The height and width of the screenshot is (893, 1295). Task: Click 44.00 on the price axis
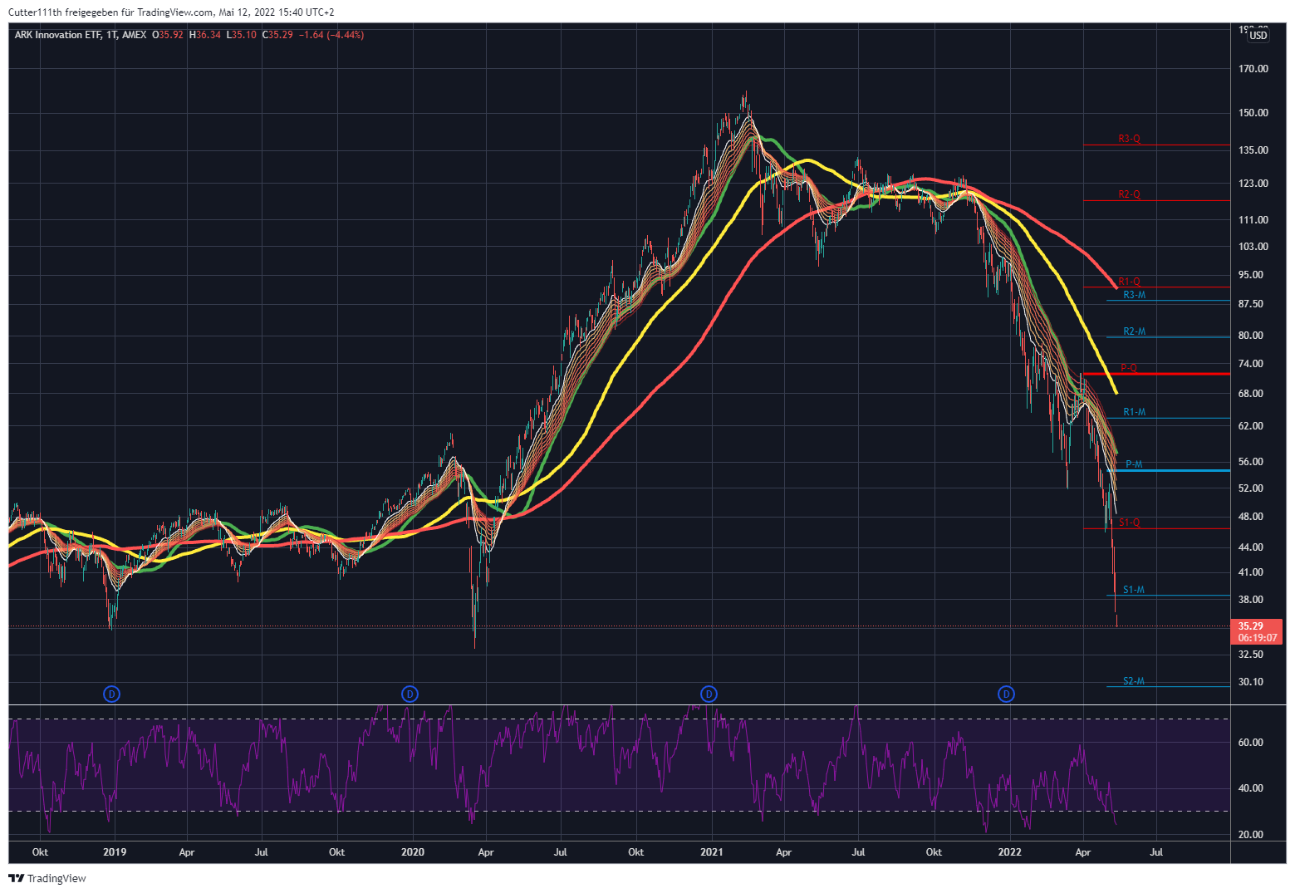tap(1251, 547)
